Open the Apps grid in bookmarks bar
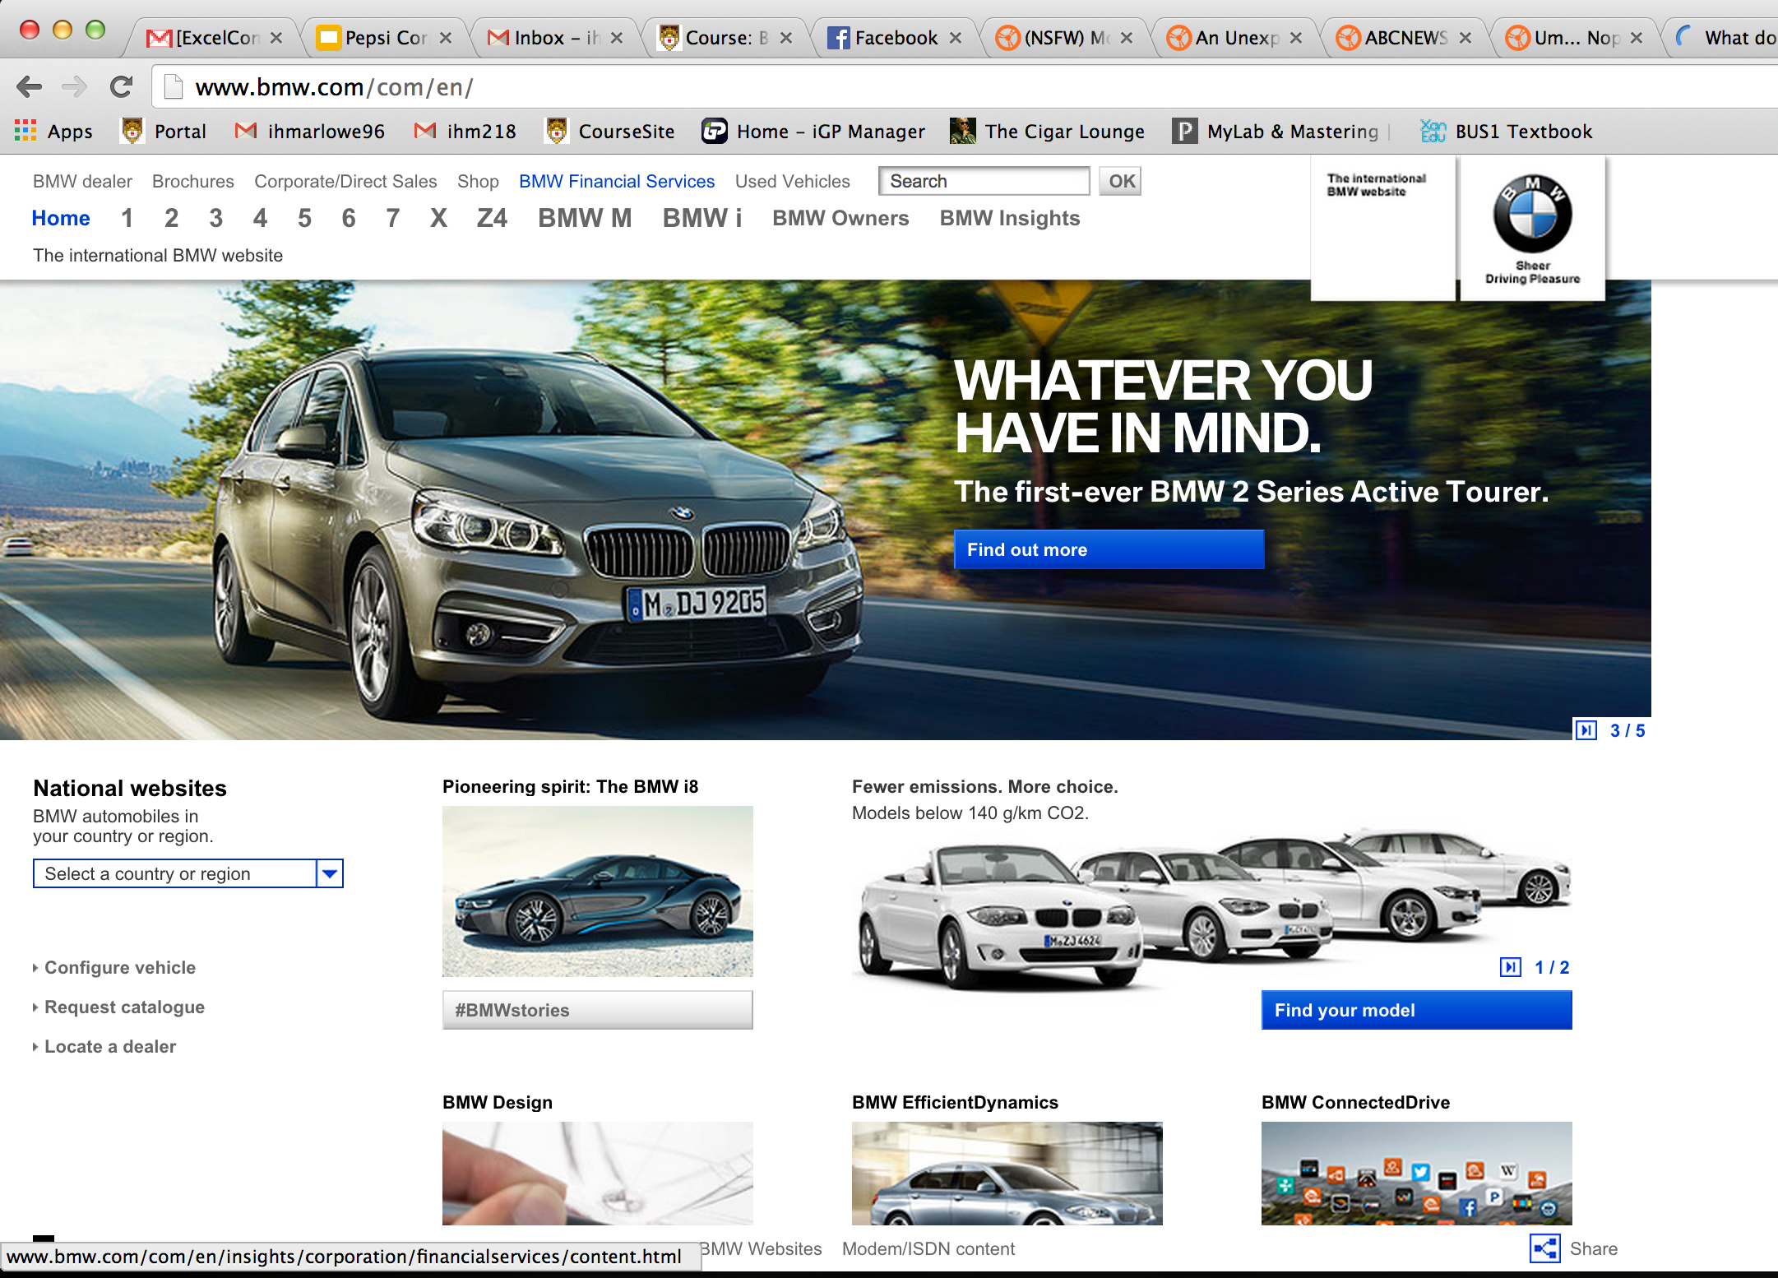 [x=53, y=132]
